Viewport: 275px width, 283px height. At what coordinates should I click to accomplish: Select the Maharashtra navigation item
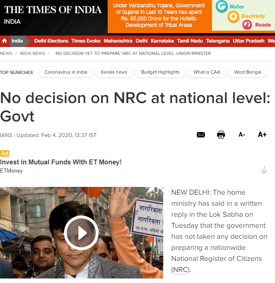[x=118, y=41]
